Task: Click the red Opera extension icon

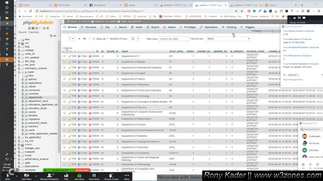Action: point(249,11)
